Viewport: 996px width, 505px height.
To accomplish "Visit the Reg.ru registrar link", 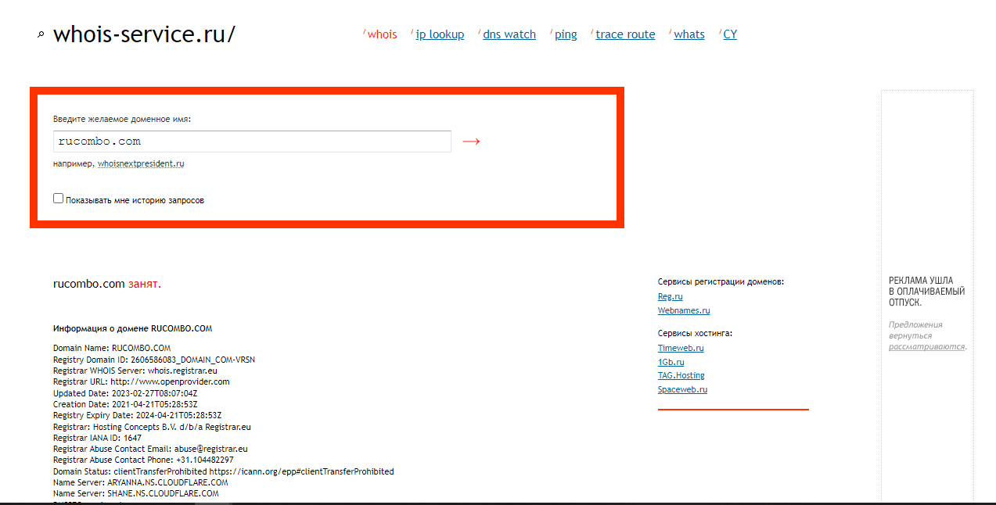I will pyautogui.click(x=670, y=297).
